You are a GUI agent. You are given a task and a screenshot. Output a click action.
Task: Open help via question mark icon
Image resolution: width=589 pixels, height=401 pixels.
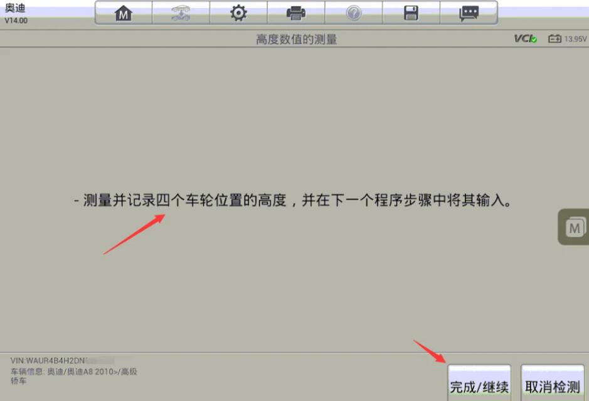pos(354,13)
